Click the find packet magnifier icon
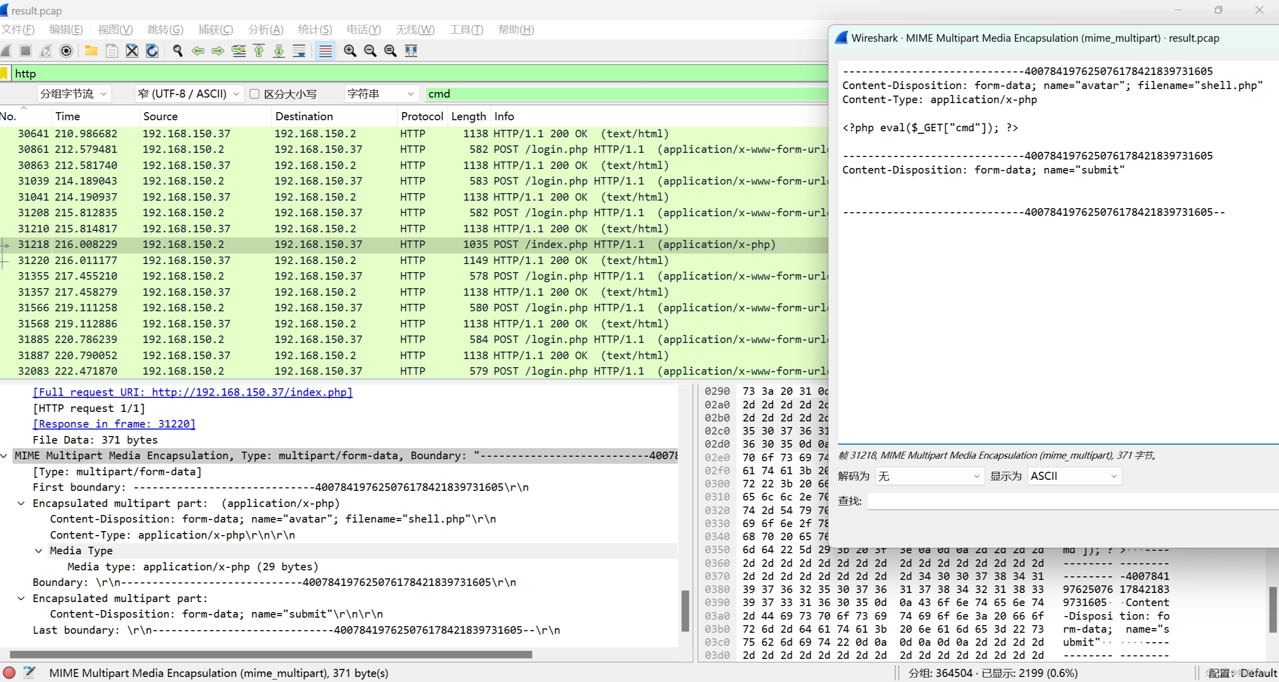Viewport: 1279px width, 682px height. point(177,51)
